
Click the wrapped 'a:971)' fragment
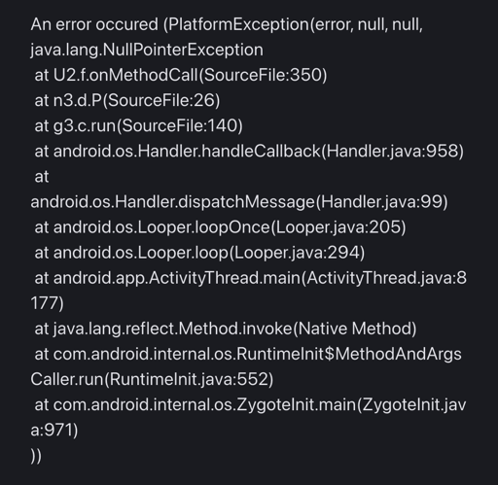pos(54,430)
